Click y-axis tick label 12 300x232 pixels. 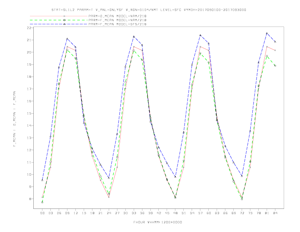click(x=29, y=150)
